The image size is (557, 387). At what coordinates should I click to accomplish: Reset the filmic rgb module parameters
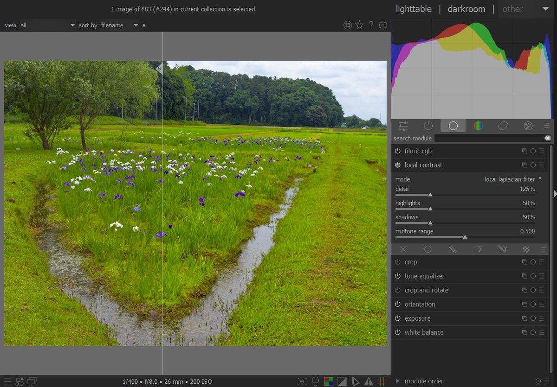[x=533, y=151]
